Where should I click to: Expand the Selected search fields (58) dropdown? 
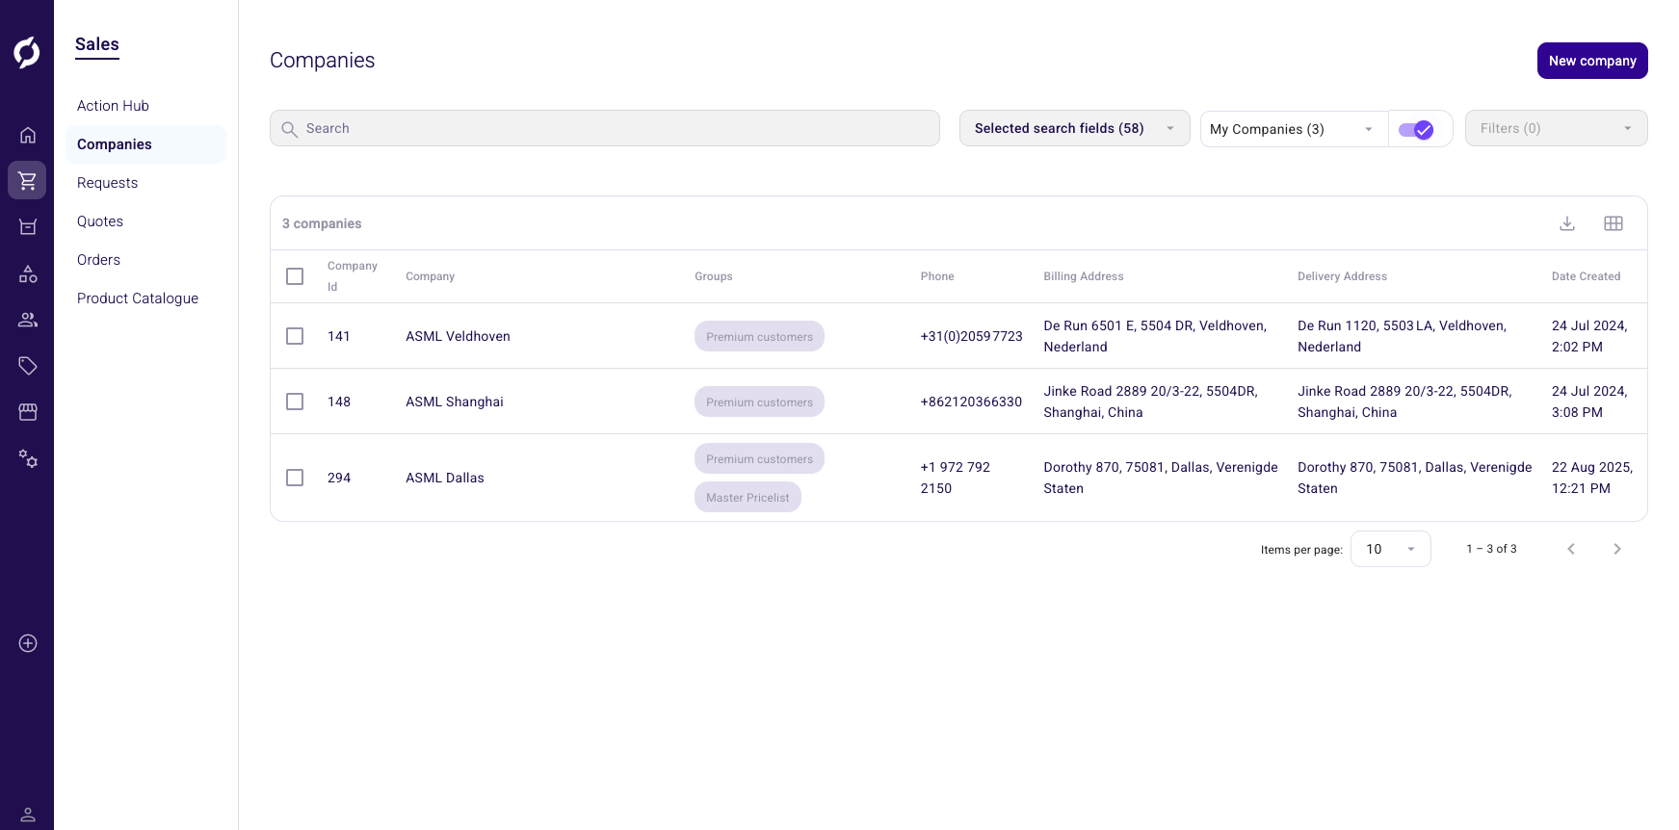click(1074, 128)
